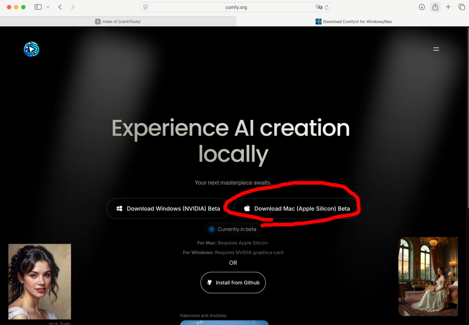Reload the page with the refresh icon
This screenshot has height=325, width=469.
coord(327,7)
